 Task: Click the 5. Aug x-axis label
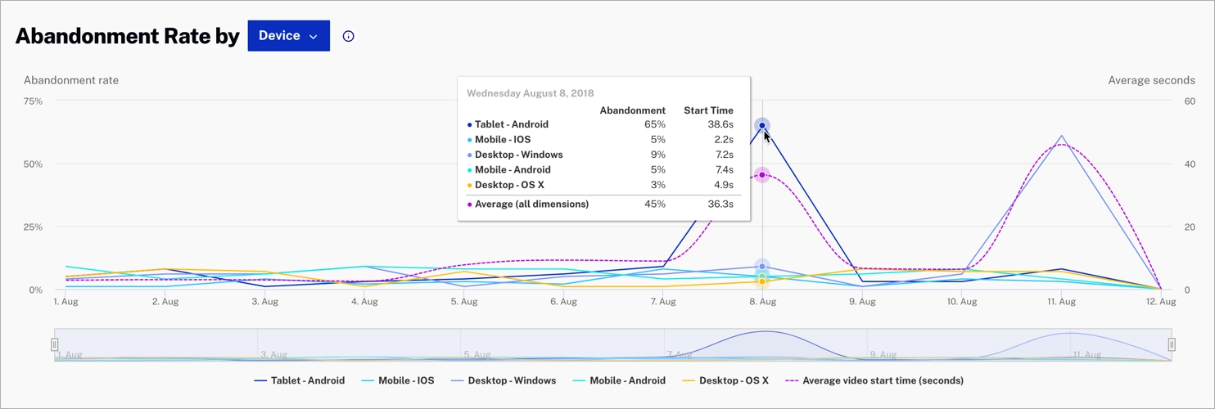click(463, 302)
